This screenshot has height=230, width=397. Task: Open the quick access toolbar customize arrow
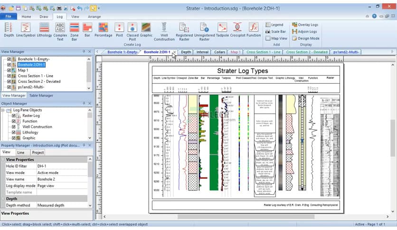(99, 9)
